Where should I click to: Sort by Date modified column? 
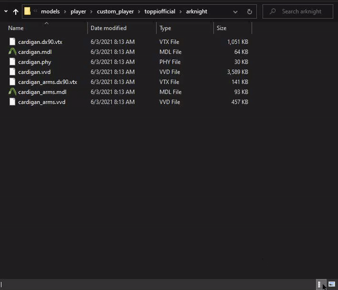[108, 28]
